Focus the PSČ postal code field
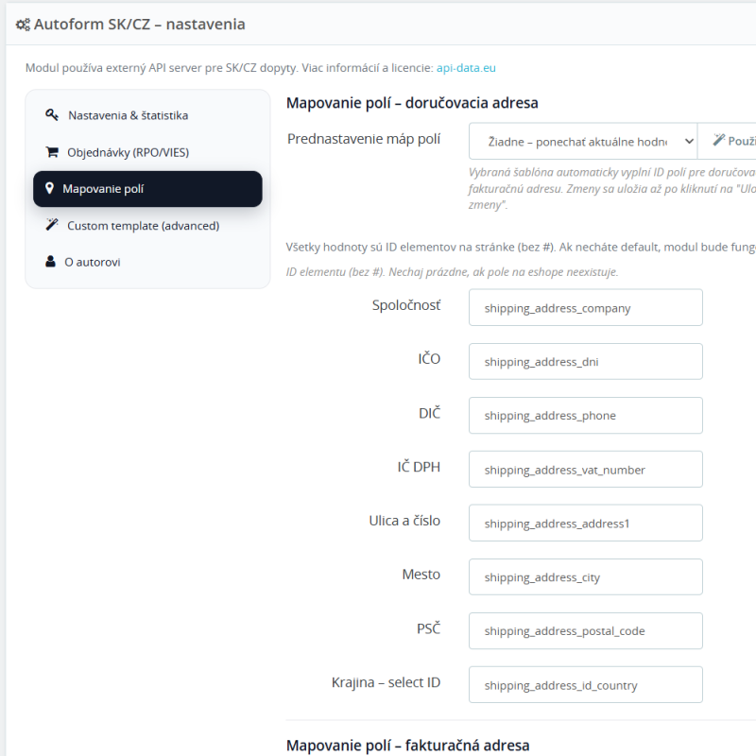Viewport: 756px width, 756px height. [585, 631]
